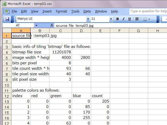Open the Format menu
This screenshot has width=167, height=125.
(61, 11)
